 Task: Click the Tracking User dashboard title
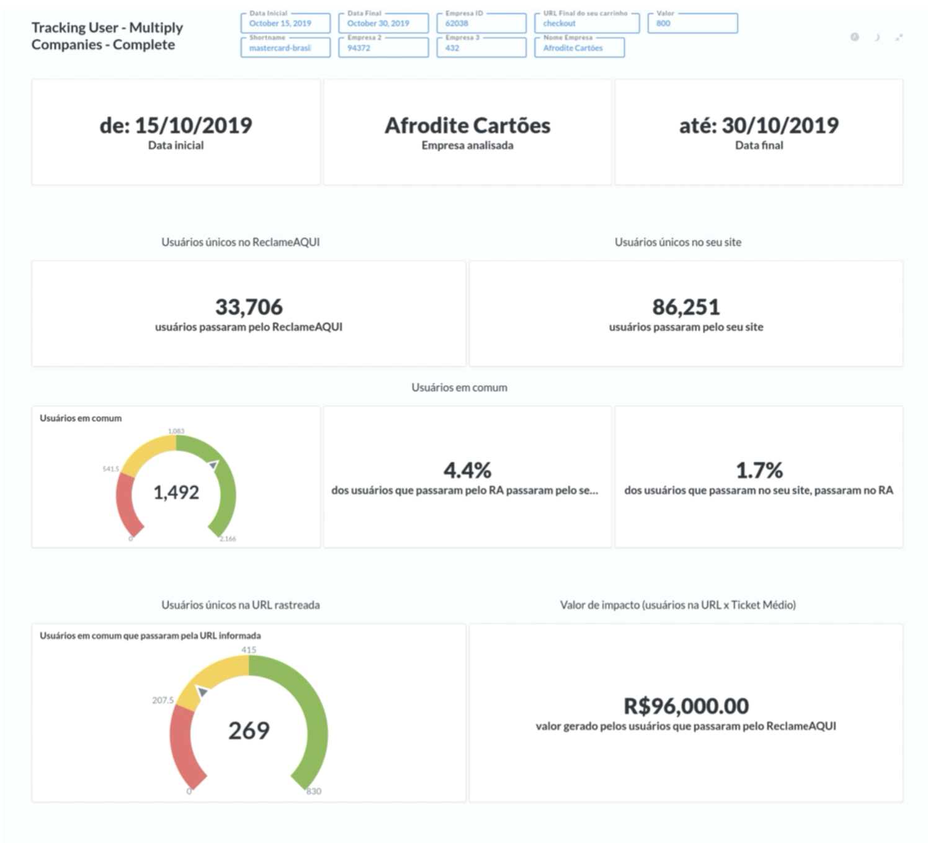[107, 36]
